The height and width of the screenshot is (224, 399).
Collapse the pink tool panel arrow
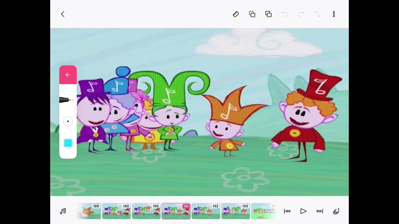coord(68,75)
